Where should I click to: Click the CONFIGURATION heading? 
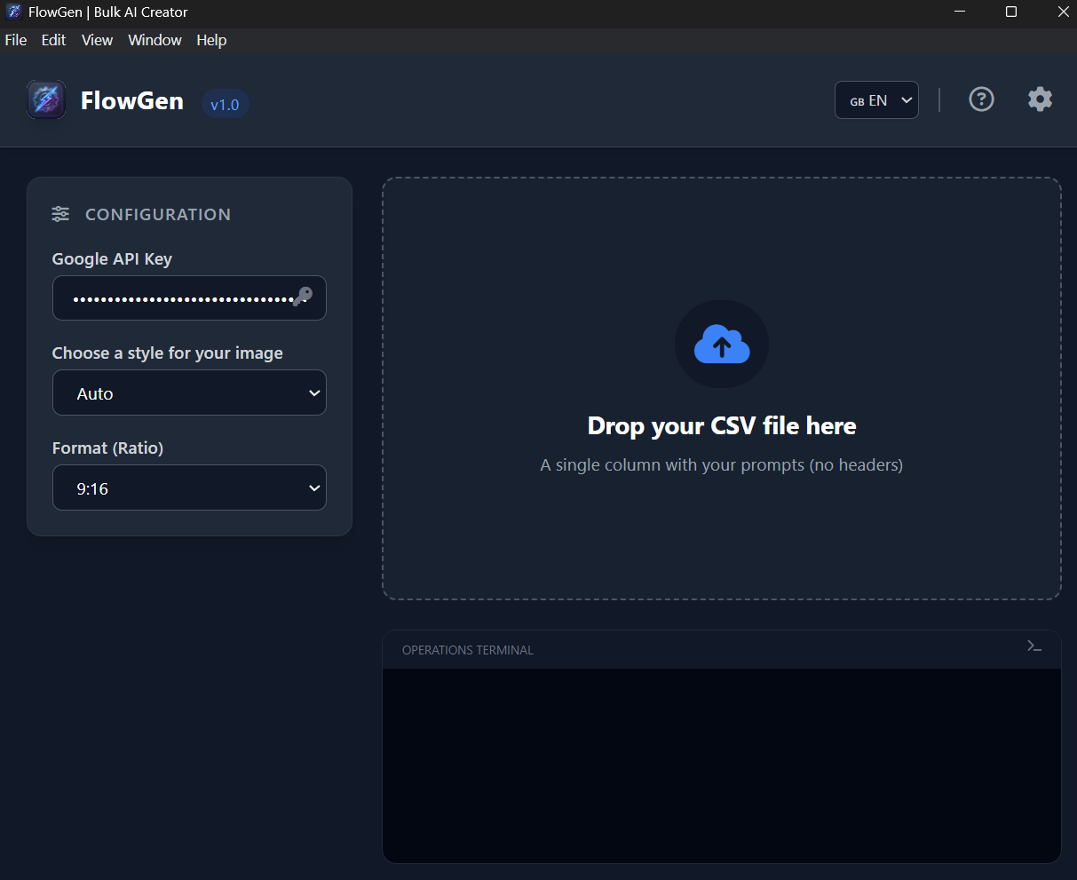[158, 214]
